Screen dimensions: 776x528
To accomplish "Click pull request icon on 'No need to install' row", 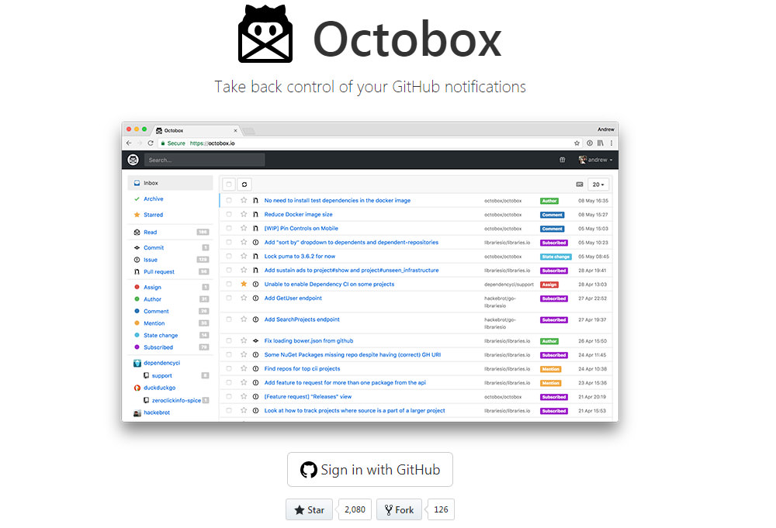I will tap(255, 200).
